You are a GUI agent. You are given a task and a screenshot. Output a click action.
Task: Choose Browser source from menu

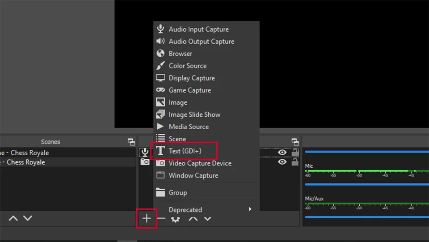pyautogui.click(x=206, y=53)
